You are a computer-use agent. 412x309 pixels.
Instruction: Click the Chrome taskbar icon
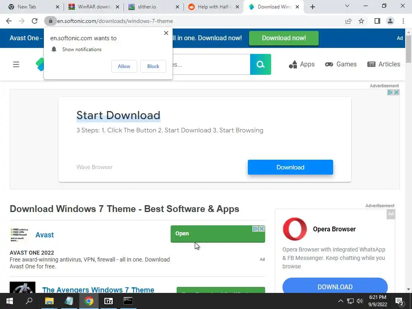pos(89,301)
